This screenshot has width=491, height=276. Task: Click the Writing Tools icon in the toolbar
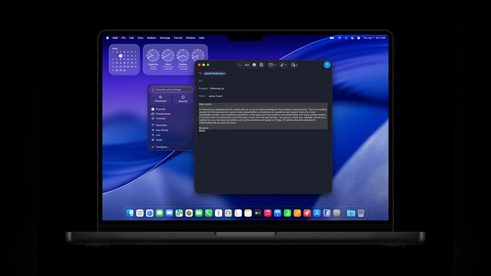[x=261, y=65]
